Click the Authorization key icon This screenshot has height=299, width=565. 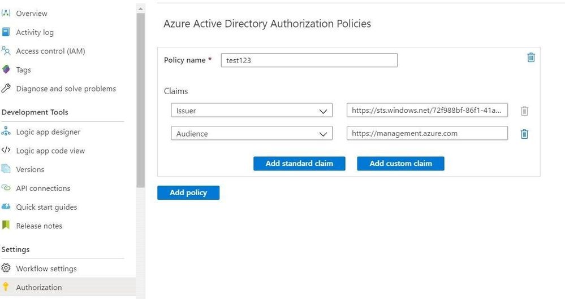tap(6, 287)
